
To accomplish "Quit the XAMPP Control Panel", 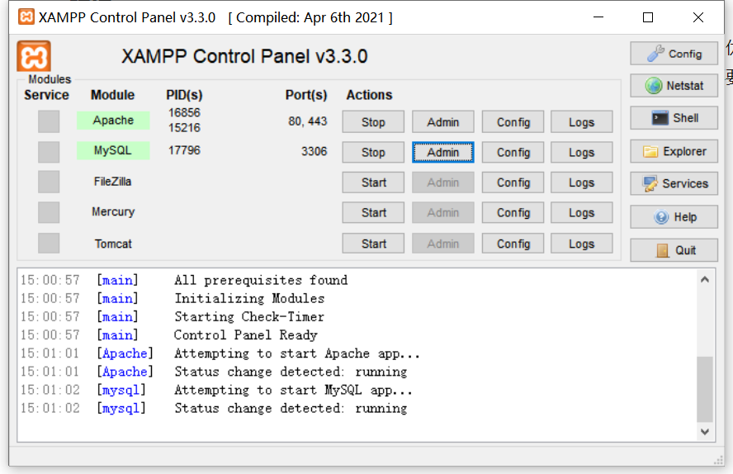I will pyautogui.click(x=674, y=250).
